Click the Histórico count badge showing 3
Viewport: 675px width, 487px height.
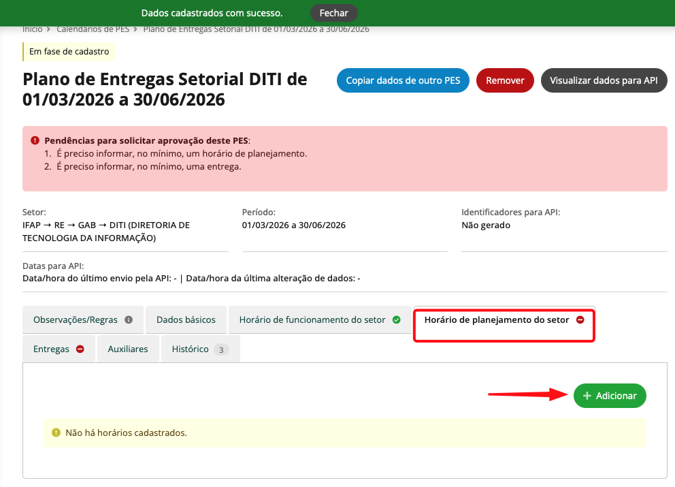click(221, 349)
